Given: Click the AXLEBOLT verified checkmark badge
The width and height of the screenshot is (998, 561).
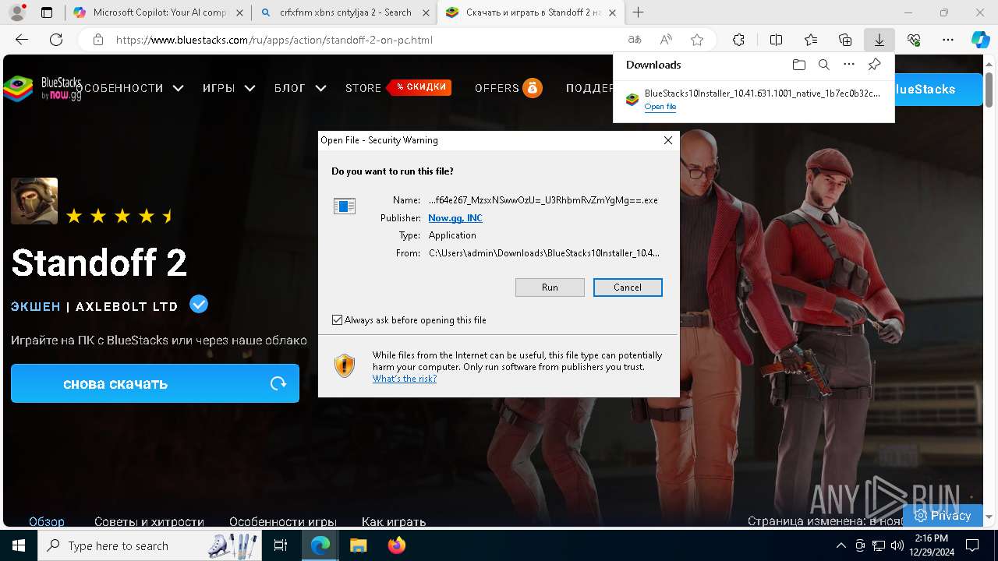Looking at the screenshot, I should pyautogui.click(x=199, y=304).
